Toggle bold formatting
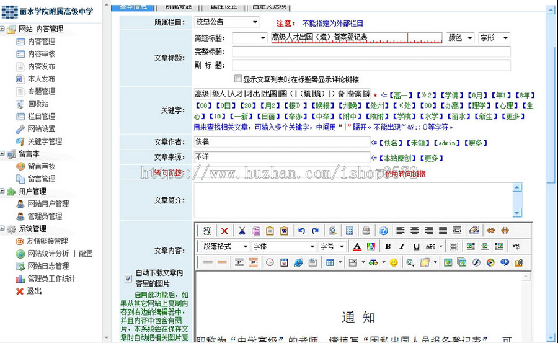The width and height of the screenshot is (558, 343). tap(388, 246)
